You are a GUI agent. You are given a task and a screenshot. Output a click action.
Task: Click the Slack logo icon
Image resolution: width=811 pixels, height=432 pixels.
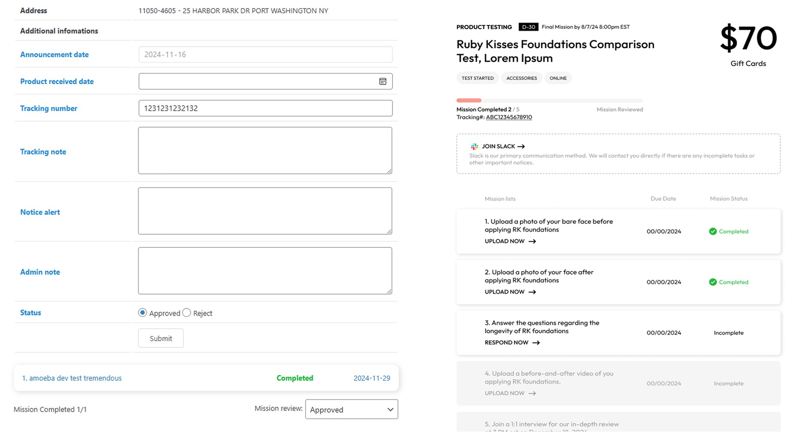pos(474,146)
